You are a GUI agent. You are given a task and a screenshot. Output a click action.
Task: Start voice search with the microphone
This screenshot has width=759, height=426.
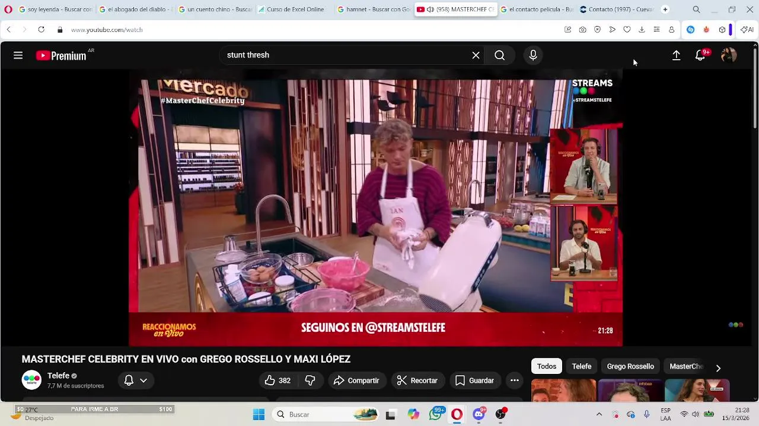pyautogui.click(x=533, y=55)
